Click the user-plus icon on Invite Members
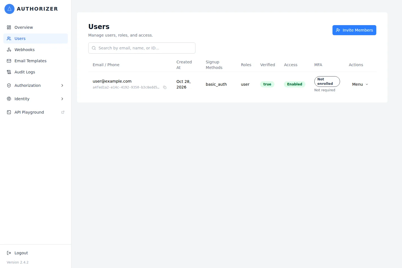This screenshot has width=402, height=268. point(338,30)
